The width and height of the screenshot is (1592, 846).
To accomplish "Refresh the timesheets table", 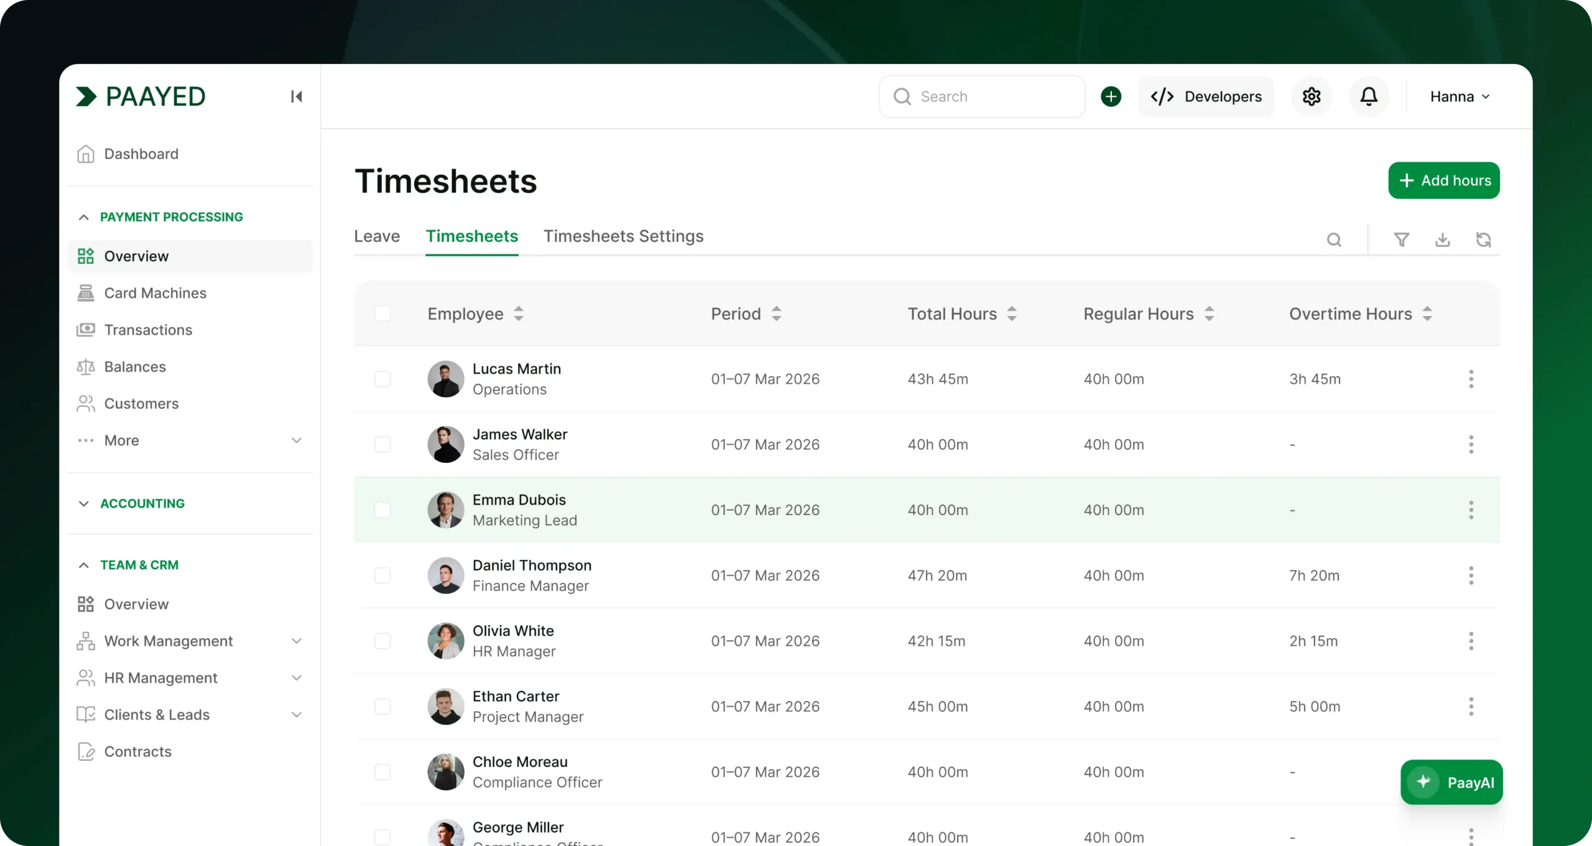I will coord(1484,239).
